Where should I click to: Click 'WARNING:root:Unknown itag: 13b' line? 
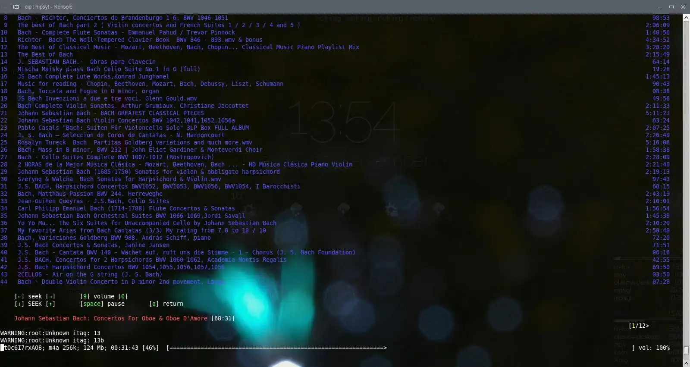(x=52, y=340)
